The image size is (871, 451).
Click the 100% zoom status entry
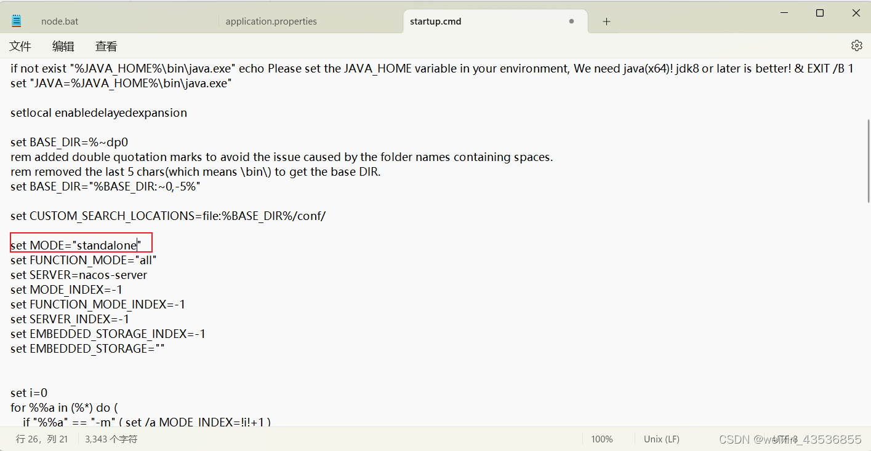click(601, 439)
